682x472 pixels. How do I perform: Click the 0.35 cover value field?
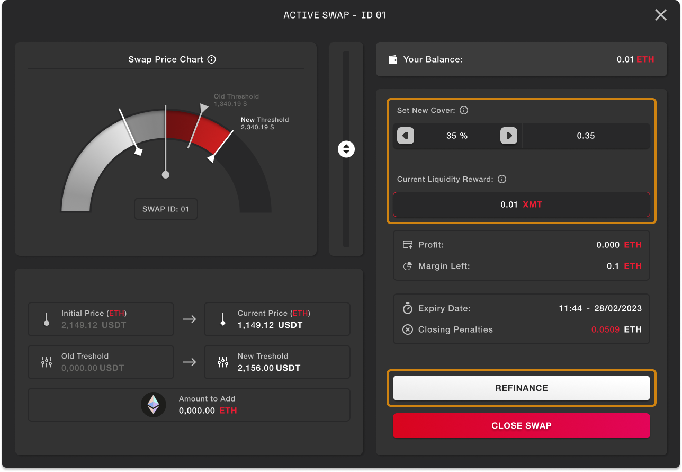click(x=586, y=136)
